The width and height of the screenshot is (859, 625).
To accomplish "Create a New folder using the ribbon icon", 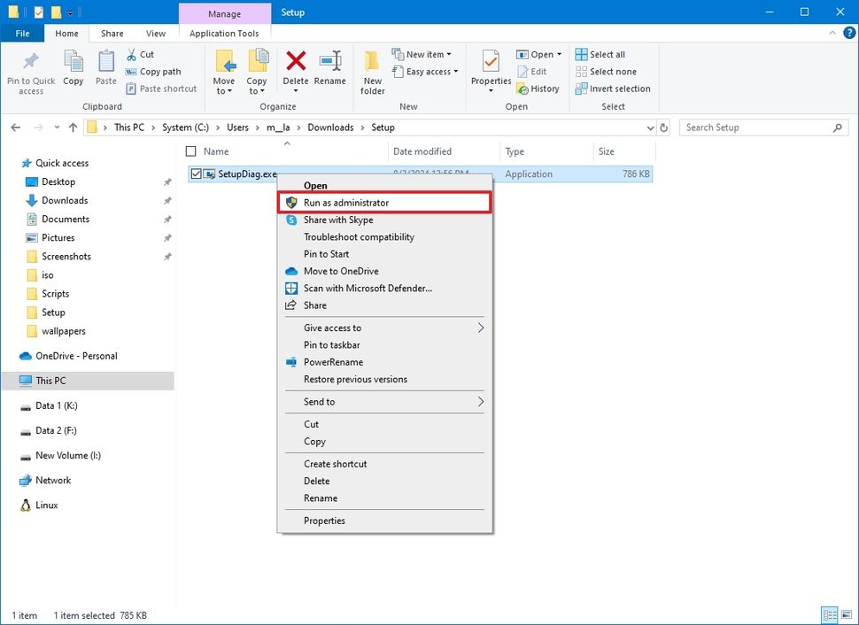I will (x=372, y=71).
